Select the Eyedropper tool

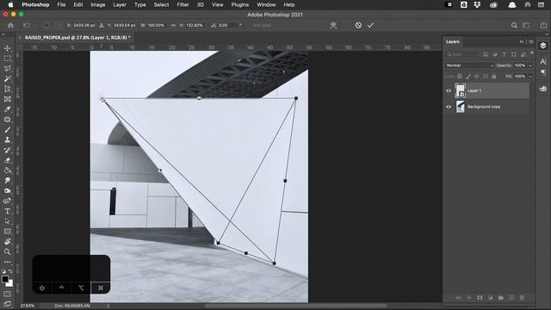8,109
